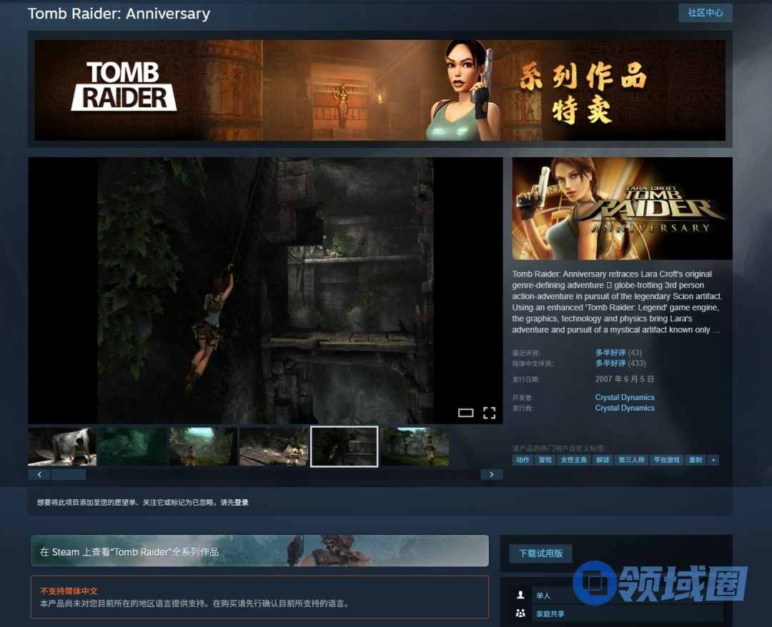The width and height of the screenshot is (772, 627).
Task: View the full Tomb Raider series on Steam banner
Action: pos(259,551)
